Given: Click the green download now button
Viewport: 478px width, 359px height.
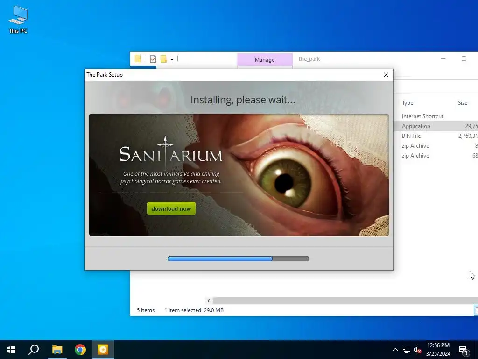Looking at the screenshot, I should [171, 208].
